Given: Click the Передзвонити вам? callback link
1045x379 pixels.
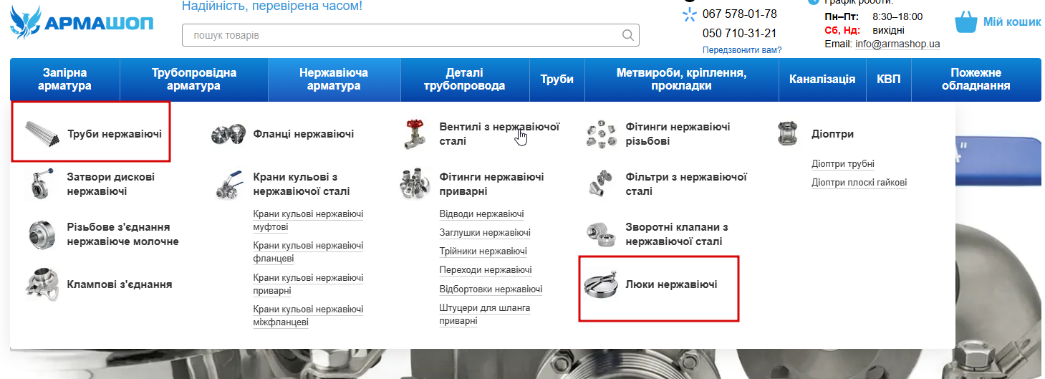Looking at the screenshot, I should tap(742, 50).
